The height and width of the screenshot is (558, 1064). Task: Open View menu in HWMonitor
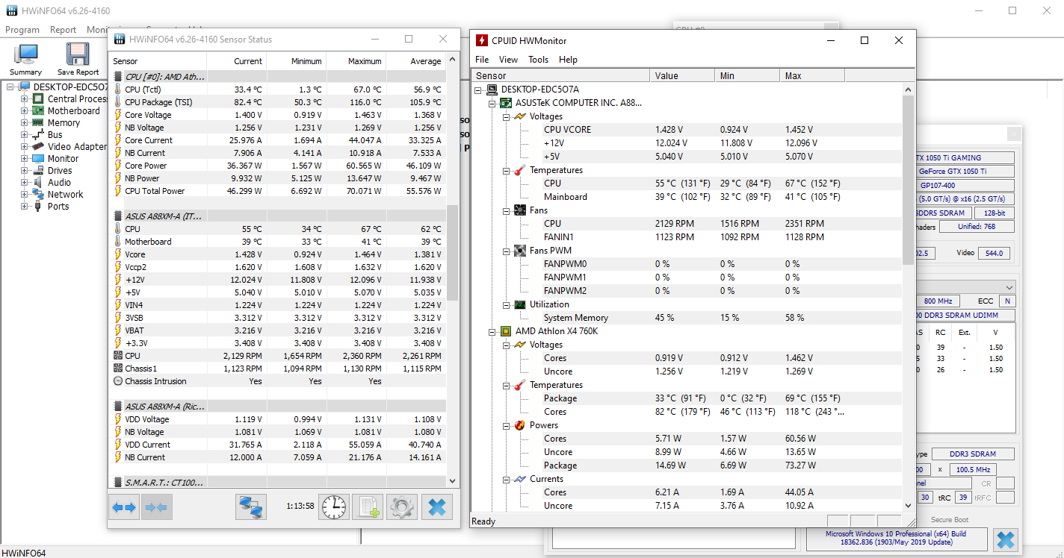point(508,60)
